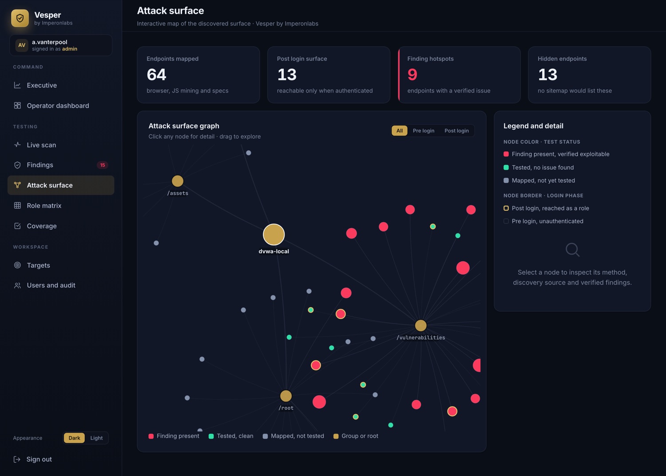666x476 pixels.
Task: Switch appearance to Dark
Action: [x=74, y=438]
